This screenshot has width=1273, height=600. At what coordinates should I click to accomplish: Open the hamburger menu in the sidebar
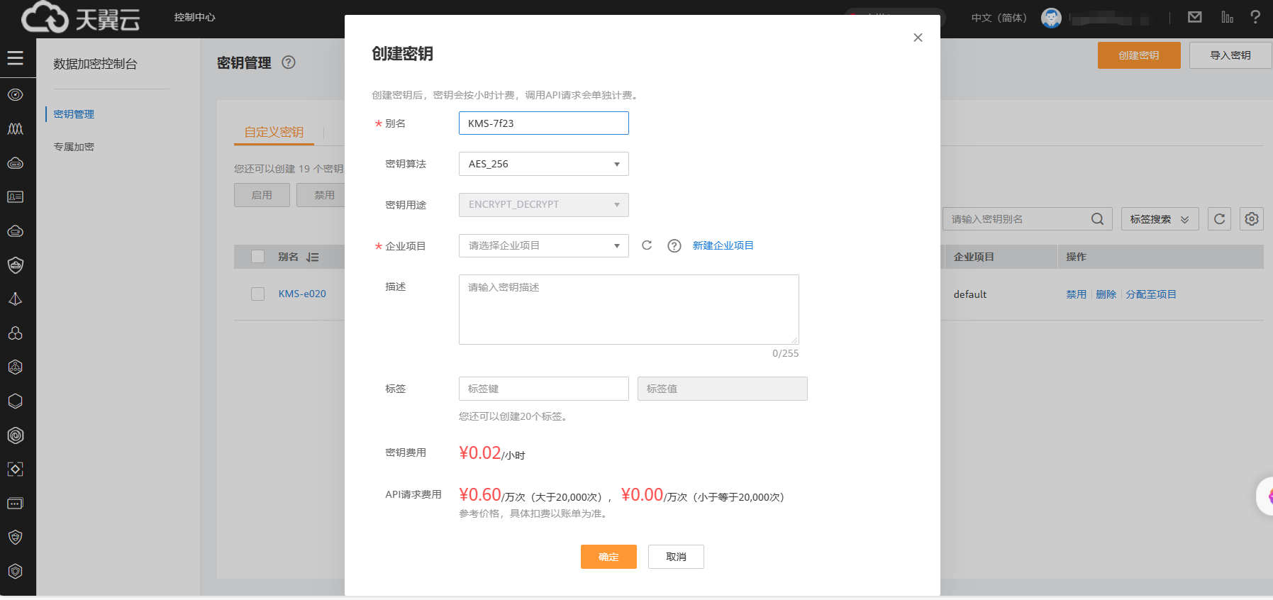(16, 58)
